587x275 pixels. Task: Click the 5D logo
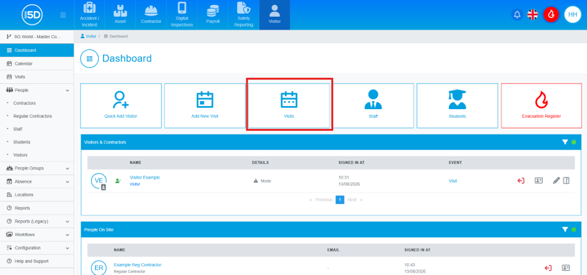tap(33, 15)
